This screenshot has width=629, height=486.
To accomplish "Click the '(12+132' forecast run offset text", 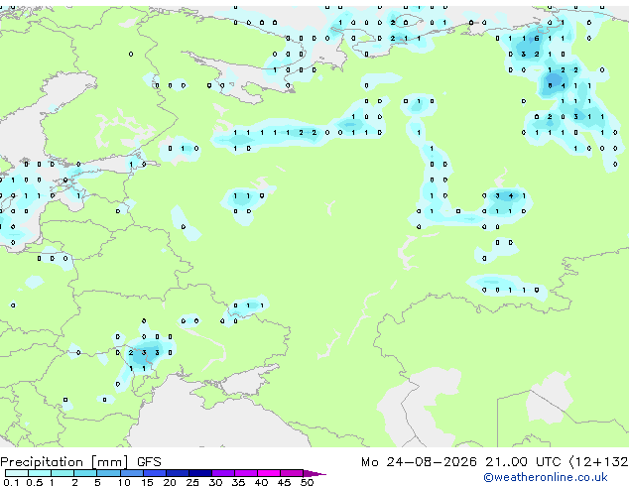I will (599, 462).
